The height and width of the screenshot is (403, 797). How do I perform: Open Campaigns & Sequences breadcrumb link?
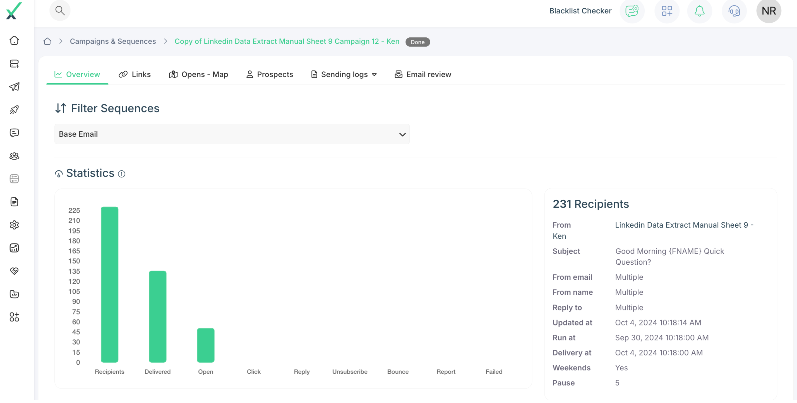[x=113, y=41]
